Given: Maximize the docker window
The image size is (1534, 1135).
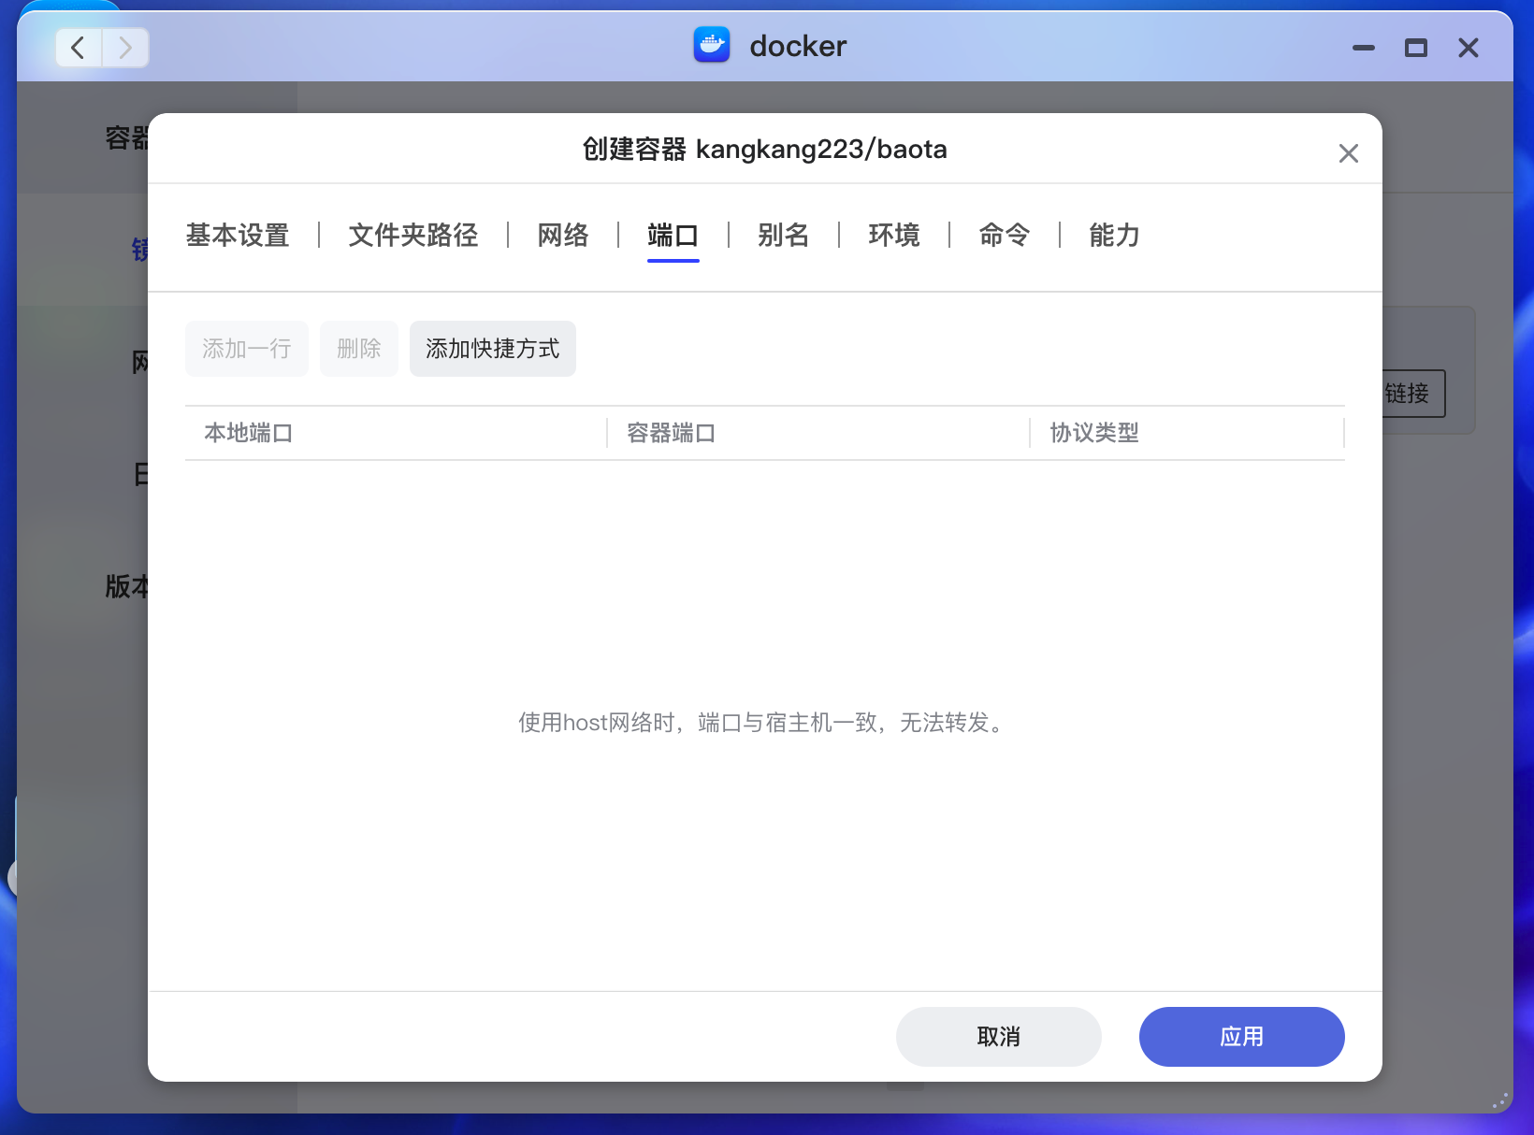Looking at the screenshot, I should (x=1416, y=48).
